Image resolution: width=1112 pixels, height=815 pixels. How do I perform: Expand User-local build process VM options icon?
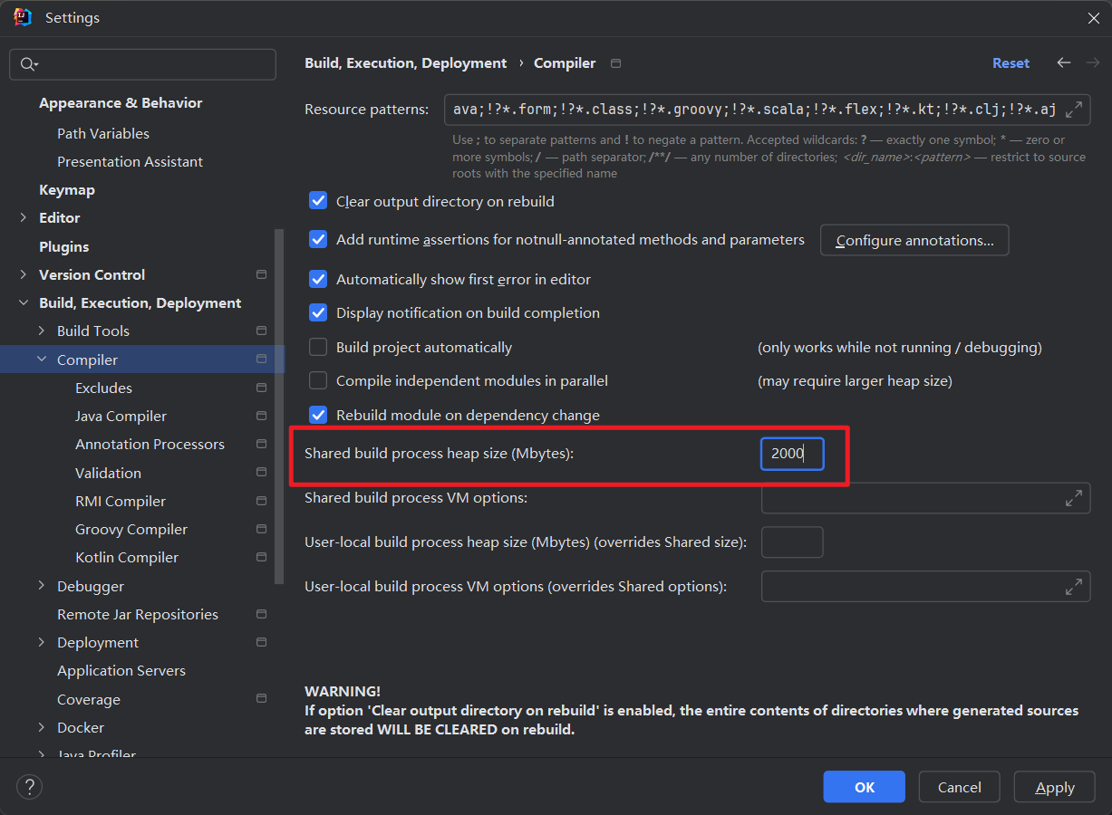click(1074, 587)
